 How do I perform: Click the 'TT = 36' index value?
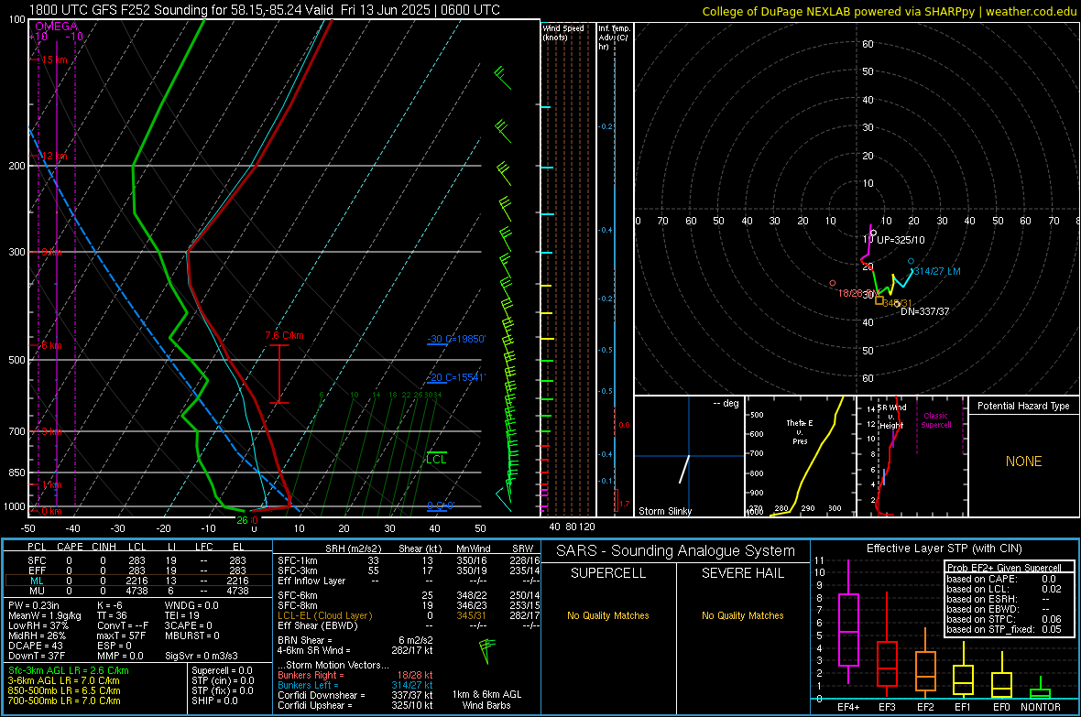pos(112,615)
